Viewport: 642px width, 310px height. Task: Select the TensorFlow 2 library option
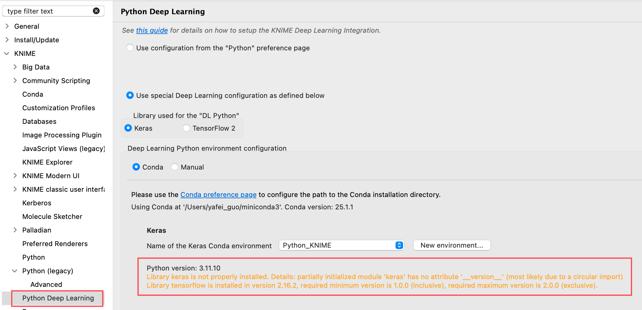186,128
